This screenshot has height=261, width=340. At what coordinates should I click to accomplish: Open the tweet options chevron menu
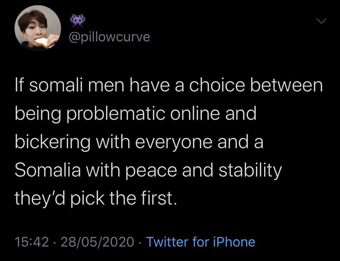[x=321, y=21]
